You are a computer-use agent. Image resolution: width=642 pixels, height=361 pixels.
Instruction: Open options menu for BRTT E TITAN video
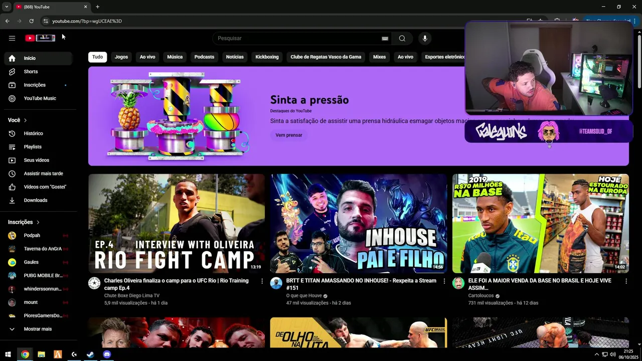click(444, 281)
